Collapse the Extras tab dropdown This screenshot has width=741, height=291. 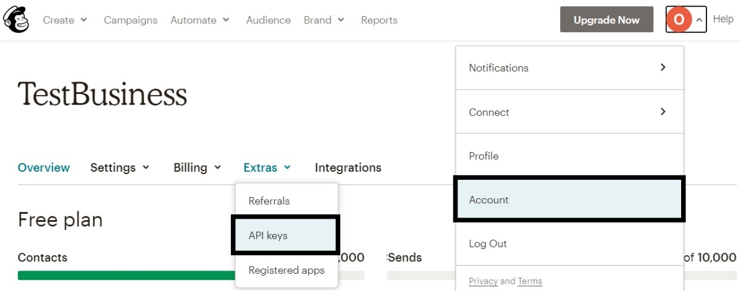click(267, 167)
